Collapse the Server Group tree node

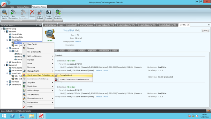click(2, 29)
